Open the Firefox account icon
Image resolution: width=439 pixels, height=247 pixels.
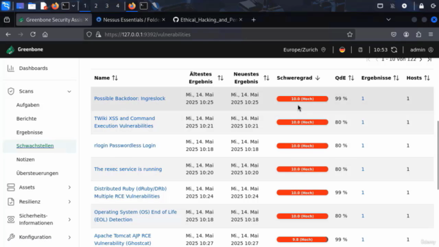pyautogui.click(x=406, y=34)
